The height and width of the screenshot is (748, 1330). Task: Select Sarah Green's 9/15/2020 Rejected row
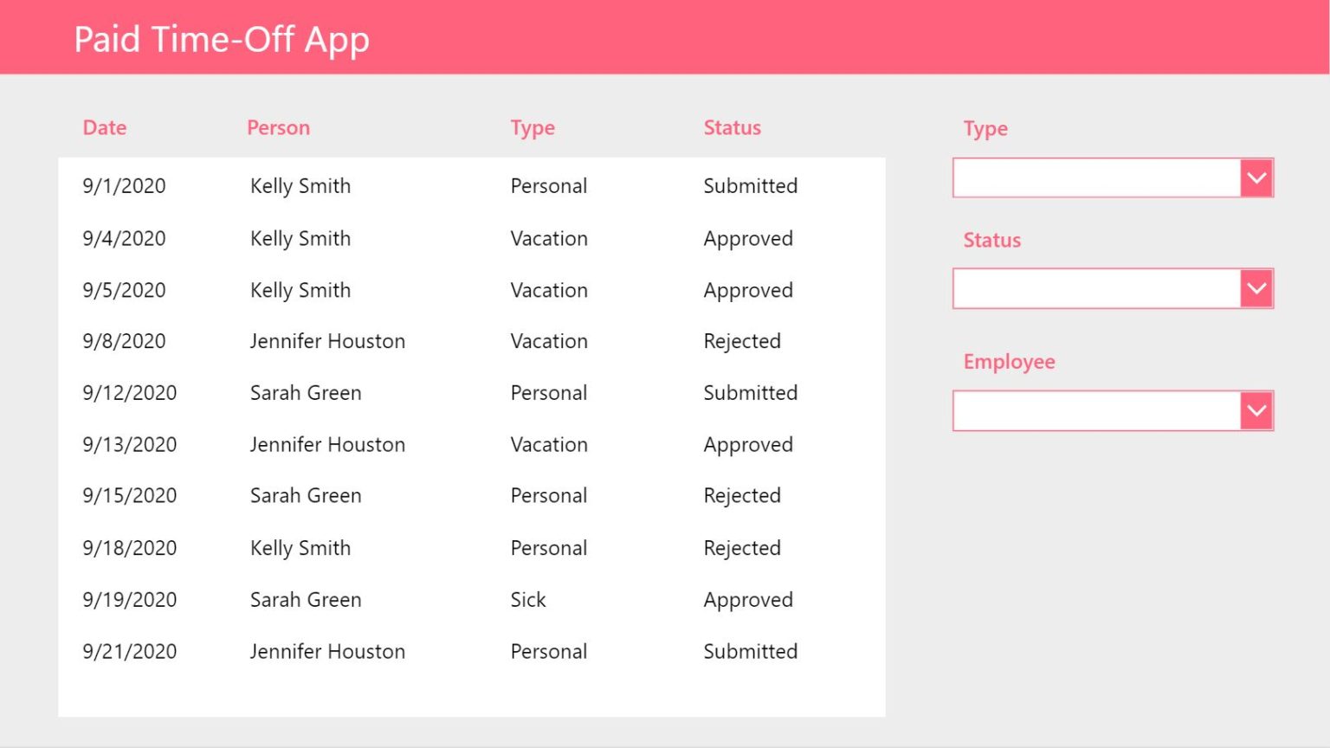(433, 495)
